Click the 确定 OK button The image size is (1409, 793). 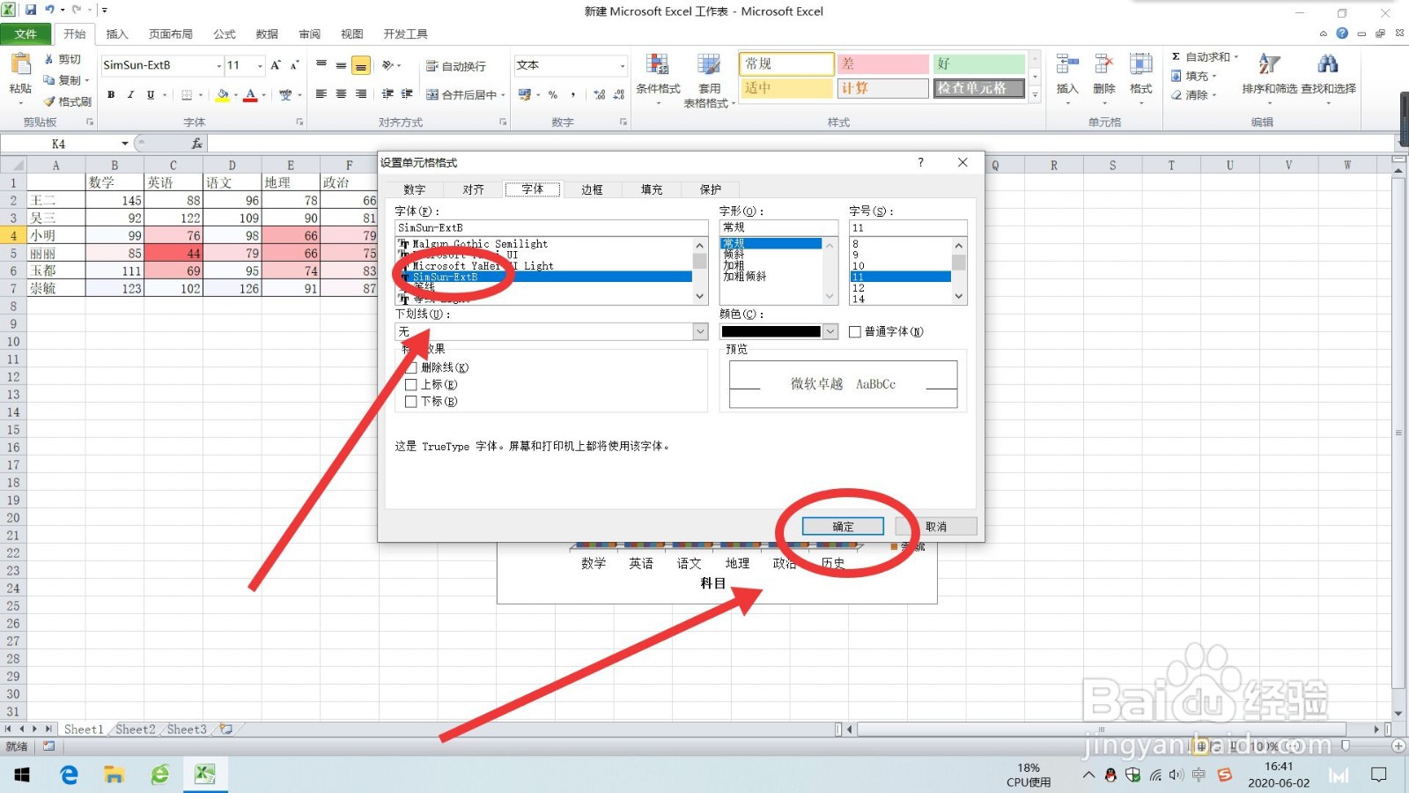click(843, 526)
